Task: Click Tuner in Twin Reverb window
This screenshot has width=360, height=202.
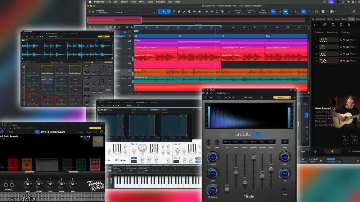Action: [89, 132]
